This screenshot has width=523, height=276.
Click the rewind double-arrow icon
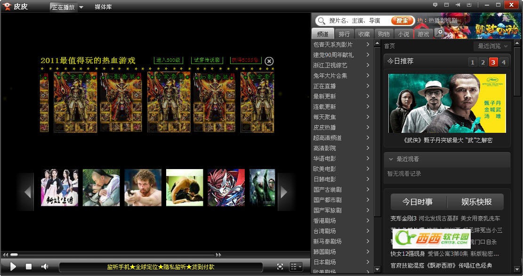[5, 255]
